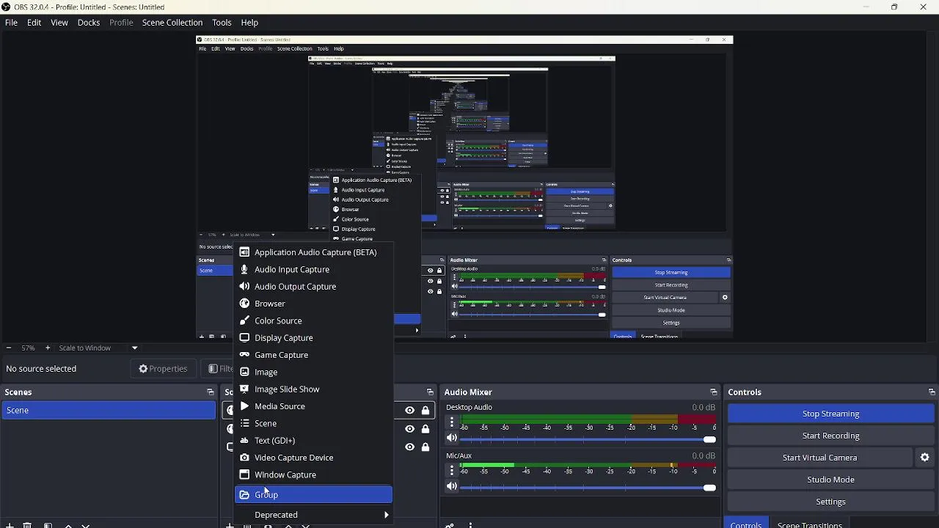Click the "No source selected" label
Screen dimensions: 939x528
pos(41,369)
